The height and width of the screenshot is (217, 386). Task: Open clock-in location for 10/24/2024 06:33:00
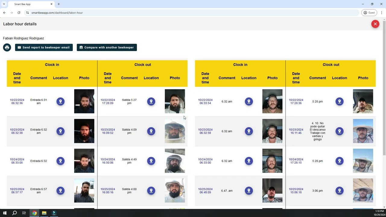tap(249, 161)
